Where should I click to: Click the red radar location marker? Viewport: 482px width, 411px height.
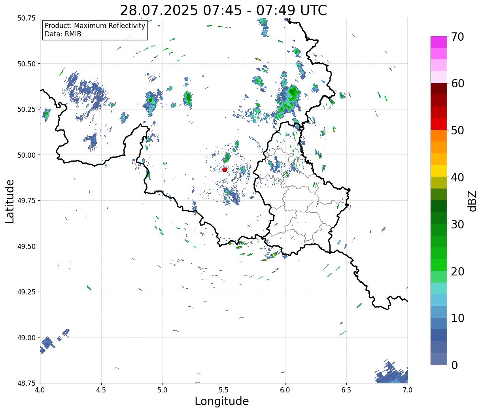(x=225, y=170)
